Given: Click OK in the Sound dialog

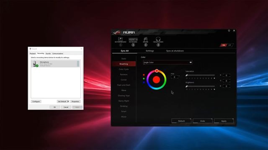Looking at the screenshot, I should click(55, 107).
